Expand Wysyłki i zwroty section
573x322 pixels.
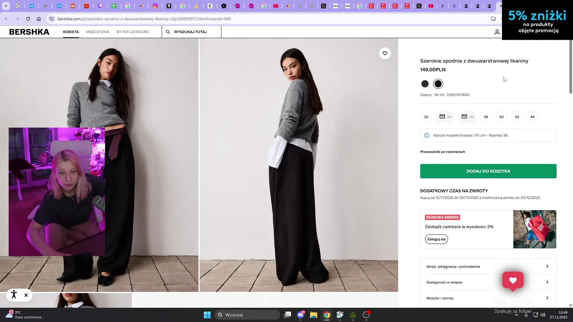(x=488, y=298)
